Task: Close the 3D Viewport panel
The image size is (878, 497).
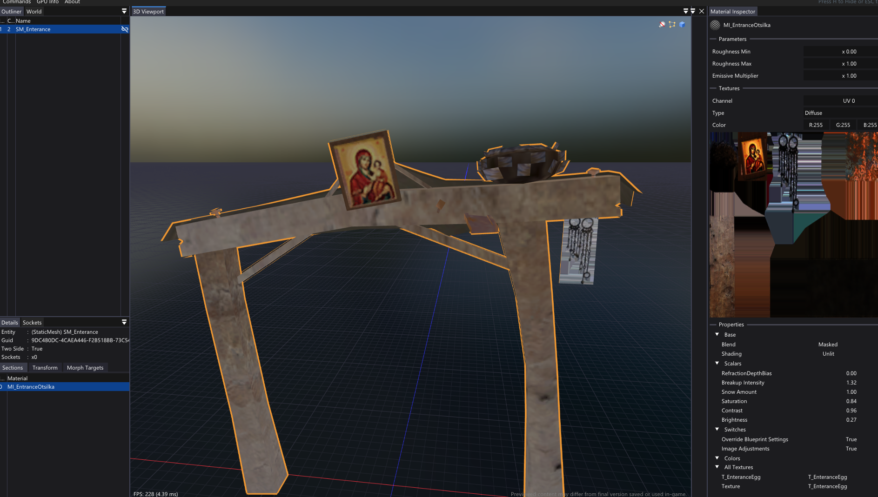Action: 702,11
